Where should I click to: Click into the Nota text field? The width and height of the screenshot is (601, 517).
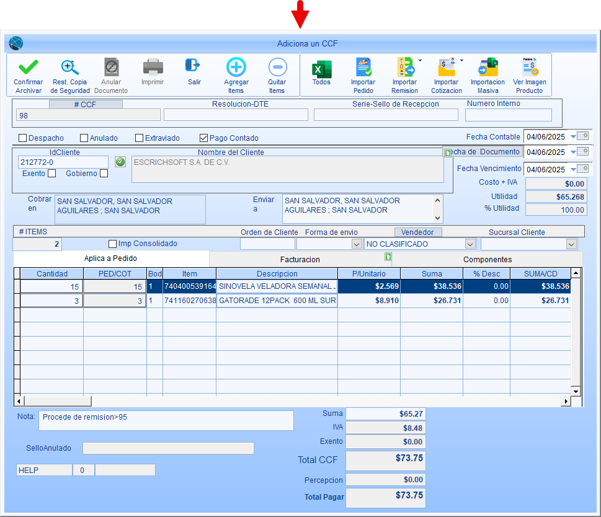tap(166, 420)
